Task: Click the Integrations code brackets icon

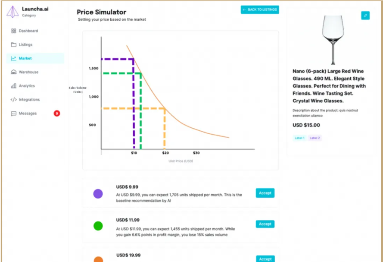Action: 13,100
